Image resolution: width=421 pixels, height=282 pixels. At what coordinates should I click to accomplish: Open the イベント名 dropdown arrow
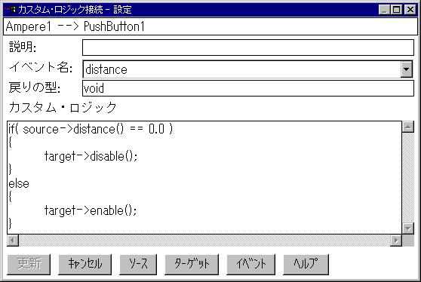coord(407,69)
